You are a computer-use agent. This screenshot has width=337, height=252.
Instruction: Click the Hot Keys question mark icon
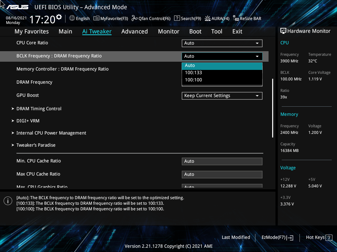pyautogui.click(x=329, y=238)
